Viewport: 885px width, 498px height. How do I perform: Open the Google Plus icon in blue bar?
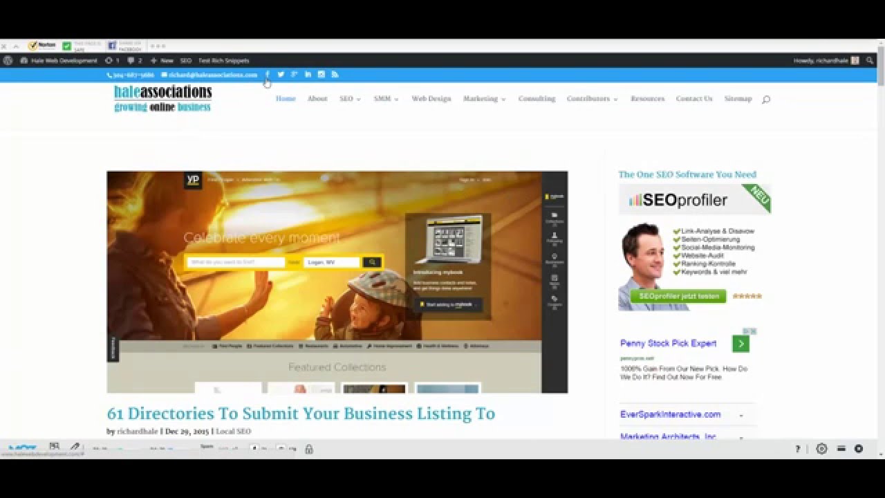pyautogui.click(x=295, y=75)
